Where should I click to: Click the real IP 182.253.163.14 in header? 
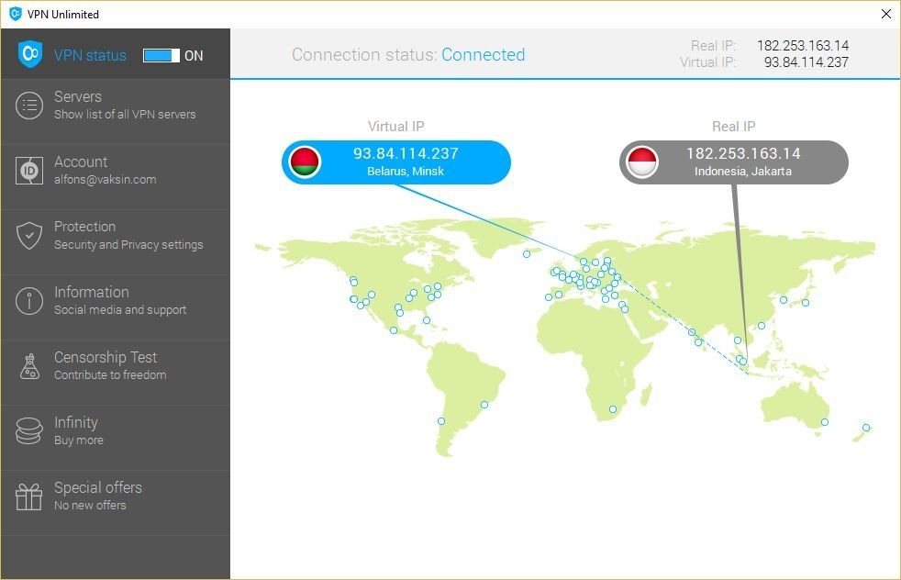coord(803,45)
